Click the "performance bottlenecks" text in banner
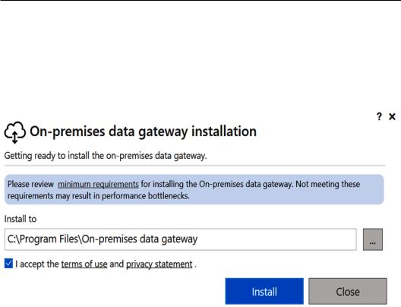Screen dimensions: 401x307 pos(146,196)
